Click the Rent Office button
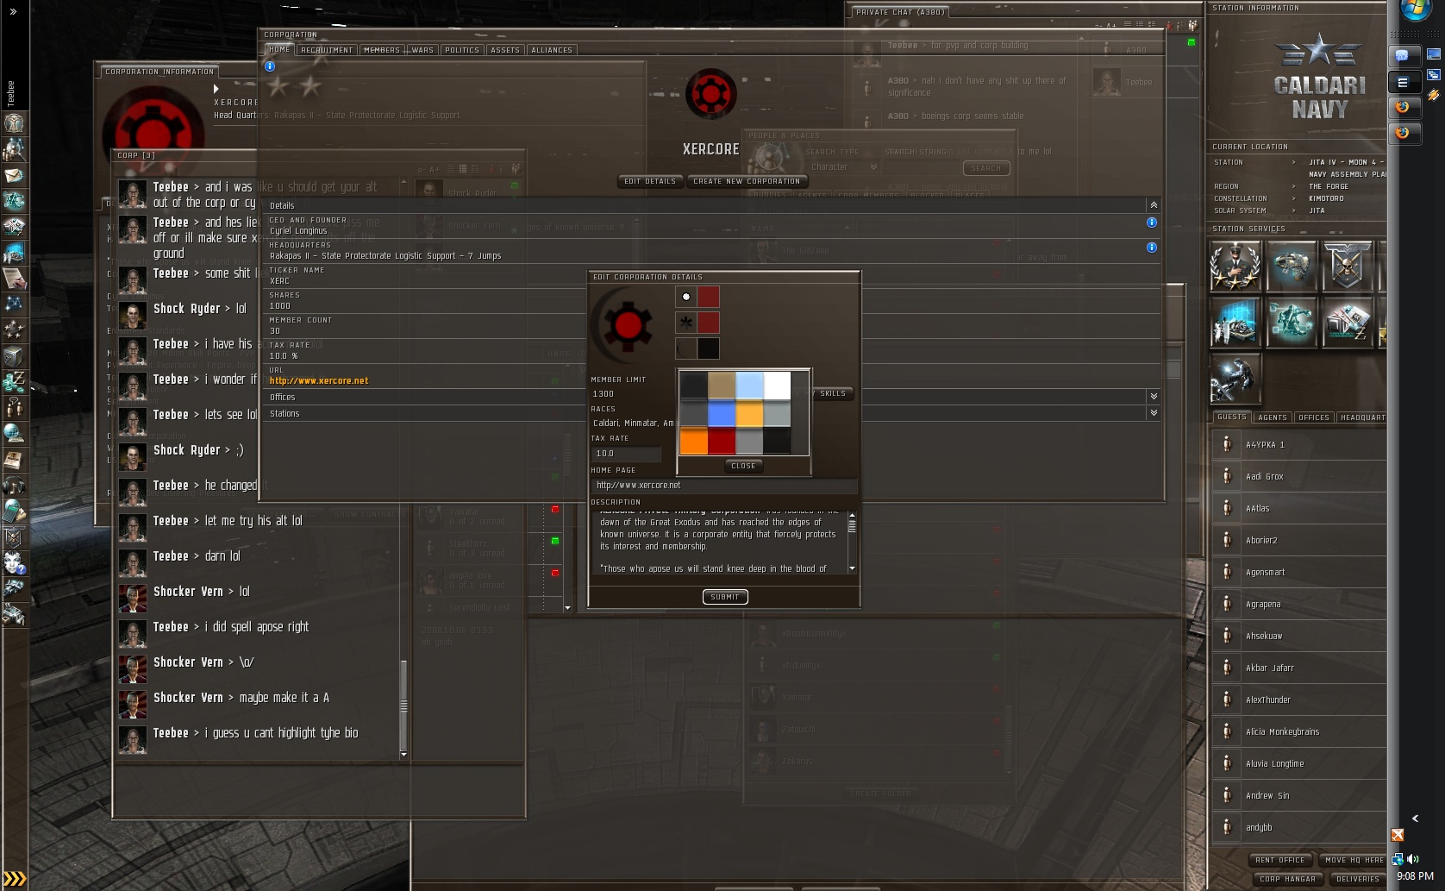 [1280, 860]
